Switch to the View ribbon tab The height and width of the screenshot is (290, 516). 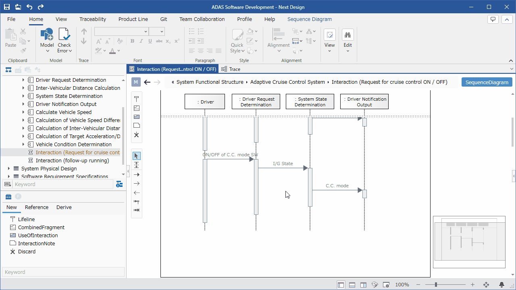61,19
